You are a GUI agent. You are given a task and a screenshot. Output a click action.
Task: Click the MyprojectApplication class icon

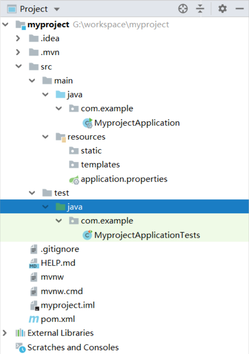[87, 122]
